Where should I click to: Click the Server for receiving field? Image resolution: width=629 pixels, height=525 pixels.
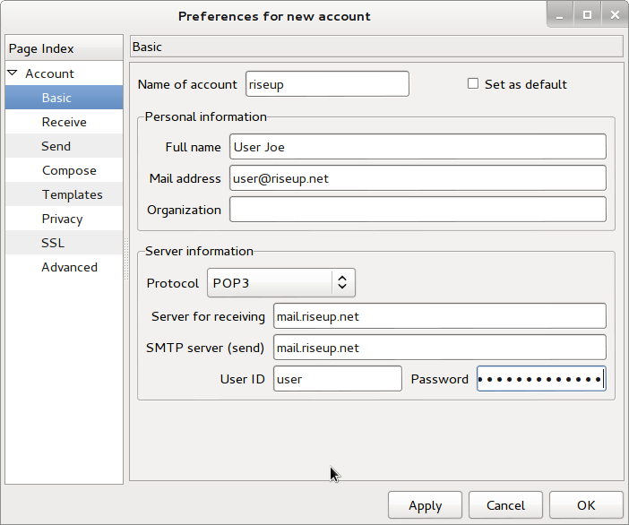coord(439,316)
